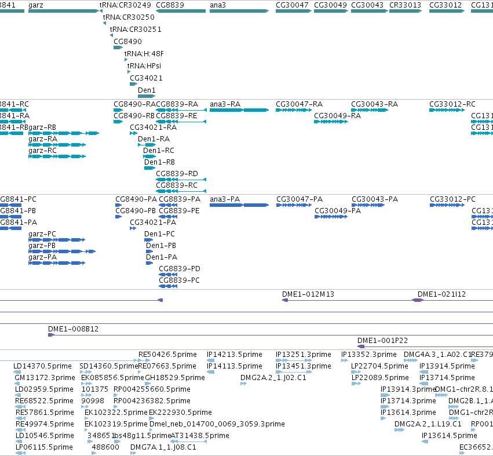493x456 pixels.
Task: Click the CG8839-RC transcript
Action: pyautogui.click(x=181, y=191)
